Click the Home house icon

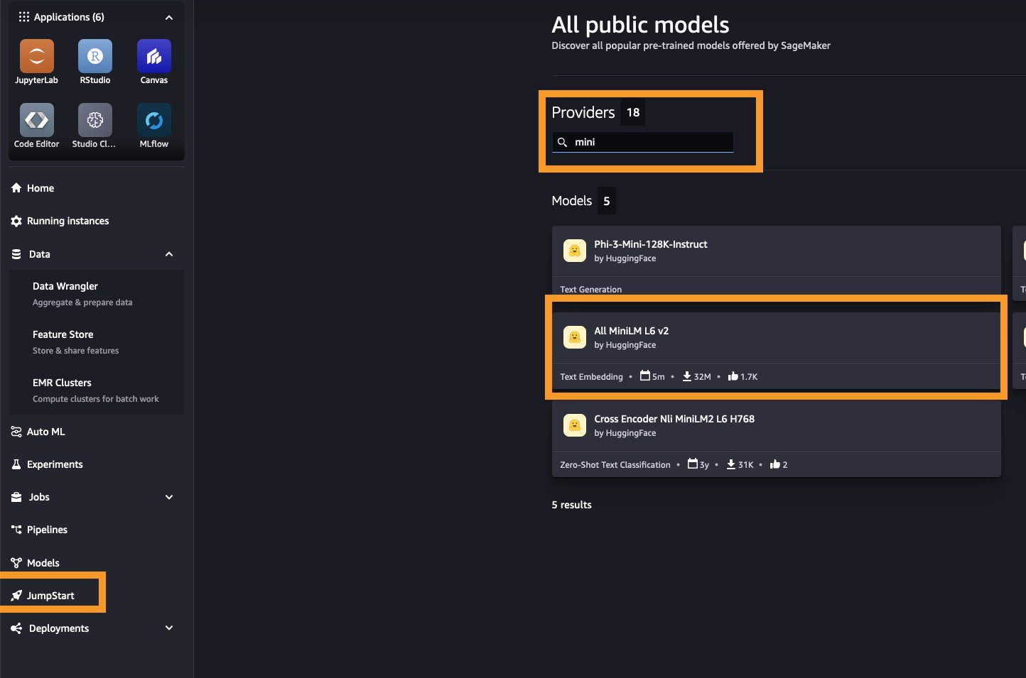click(x=16, y=188)
